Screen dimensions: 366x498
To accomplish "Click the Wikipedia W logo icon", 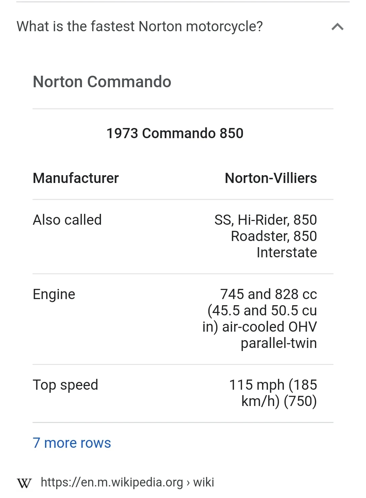I will (x=24, y=482).
